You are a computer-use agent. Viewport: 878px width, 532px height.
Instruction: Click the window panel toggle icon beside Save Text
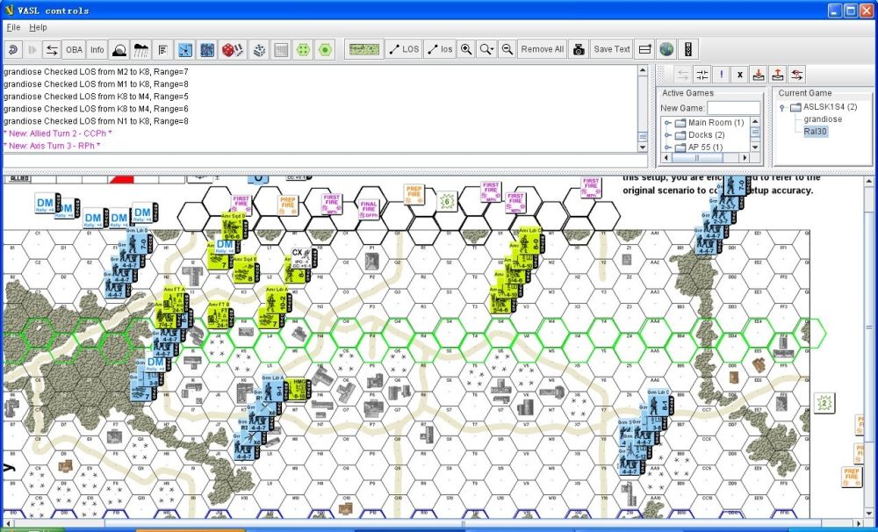tap(644, 49)
